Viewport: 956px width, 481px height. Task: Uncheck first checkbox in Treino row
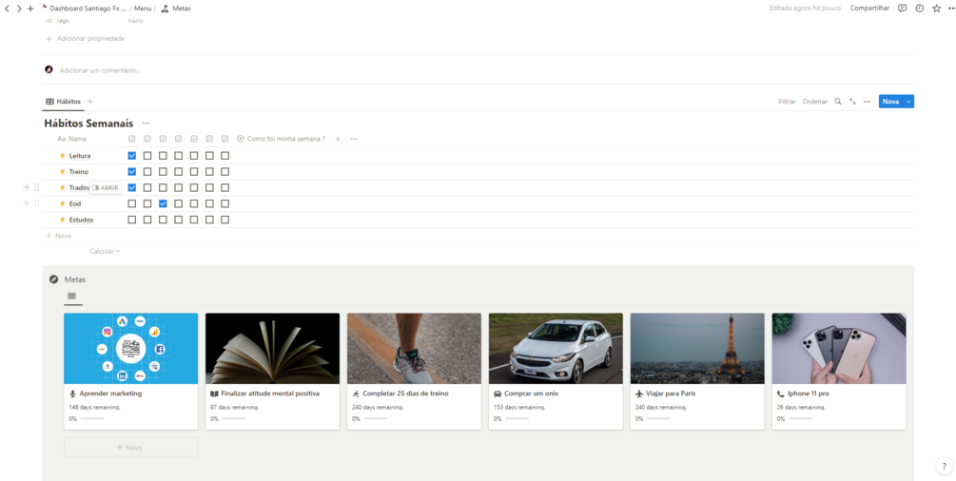pyautogui.click(x=131, y=171)
